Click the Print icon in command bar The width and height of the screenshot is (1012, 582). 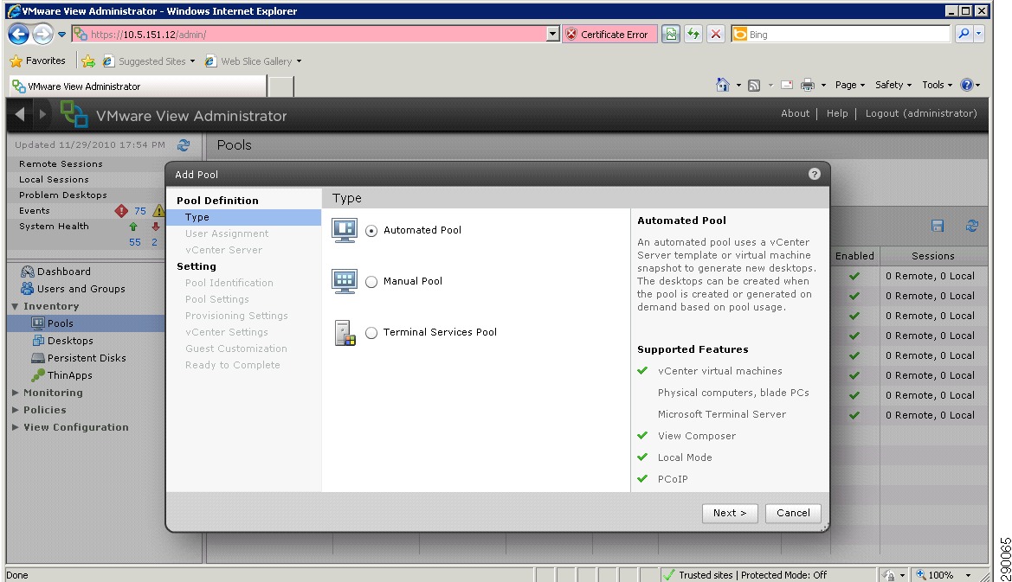[808, 85]
